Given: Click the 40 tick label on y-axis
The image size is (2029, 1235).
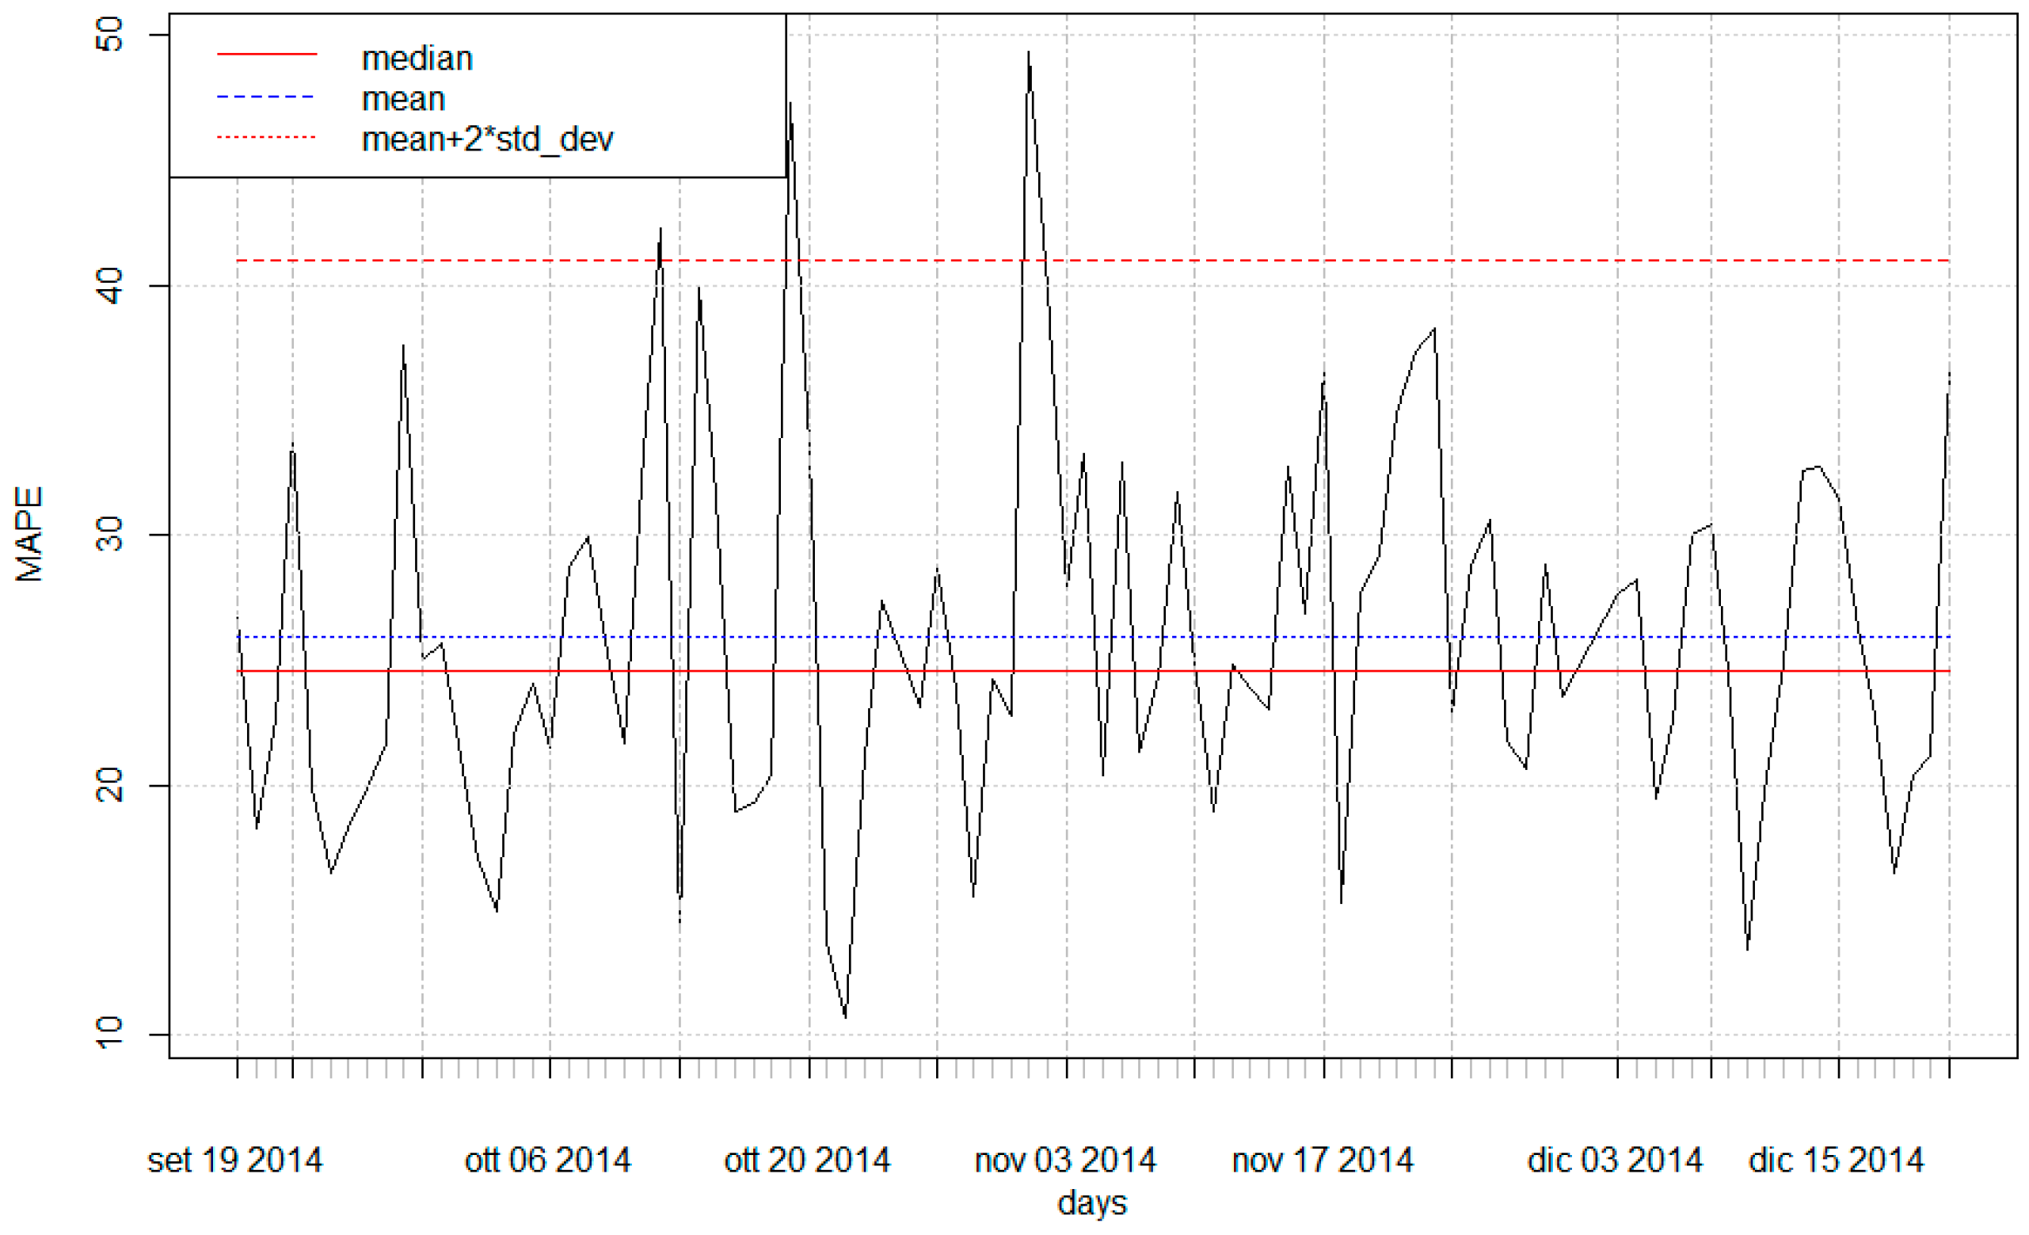Looking at the screenshot, I should click(109, 286).
